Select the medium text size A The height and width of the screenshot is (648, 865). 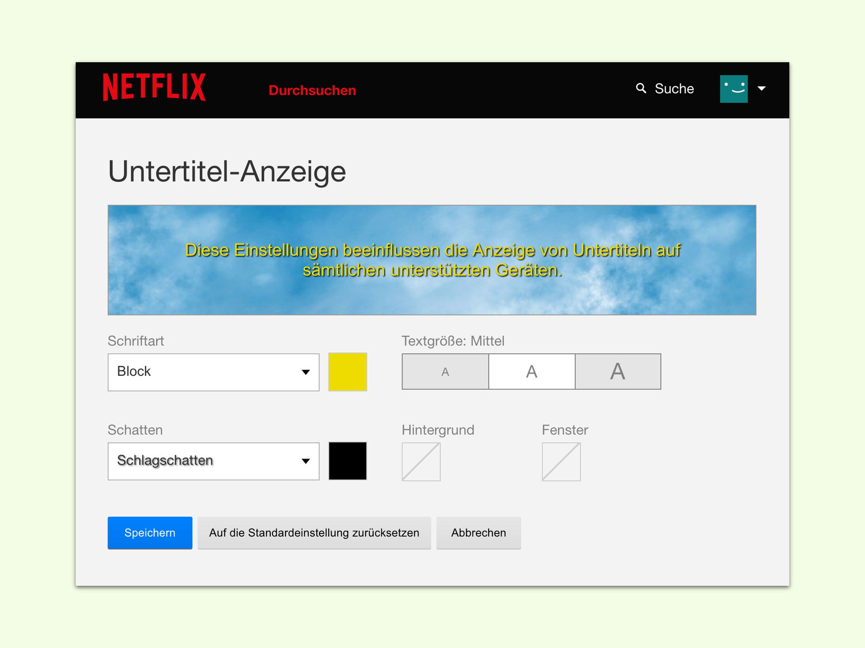532,372
